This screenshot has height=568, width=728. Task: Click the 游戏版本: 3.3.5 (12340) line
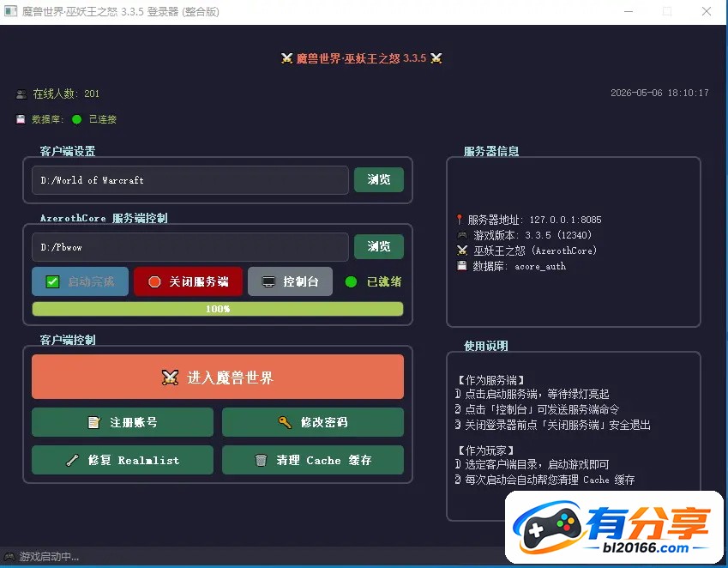[532, 235]
